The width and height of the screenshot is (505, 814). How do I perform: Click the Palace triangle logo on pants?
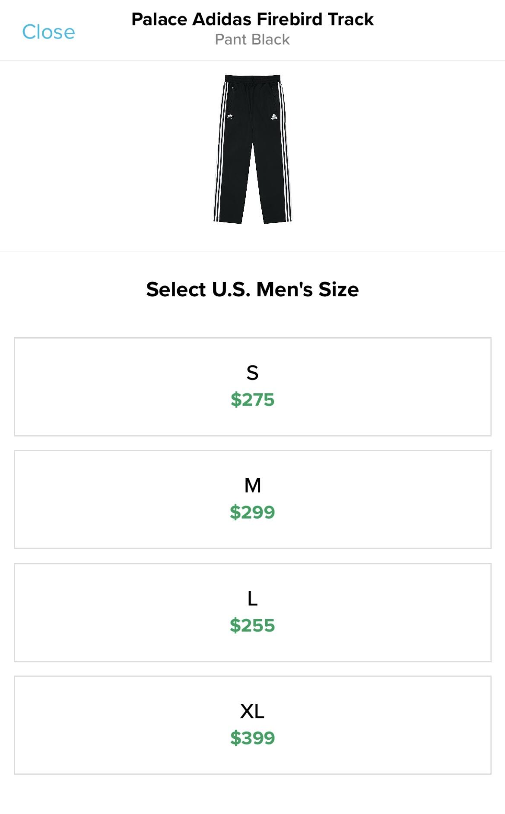pos(274,116)
